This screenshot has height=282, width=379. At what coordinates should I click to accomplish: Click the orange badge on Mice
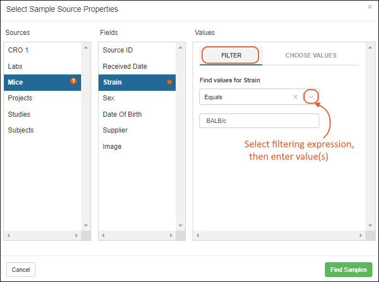click(x=73, y=81)
